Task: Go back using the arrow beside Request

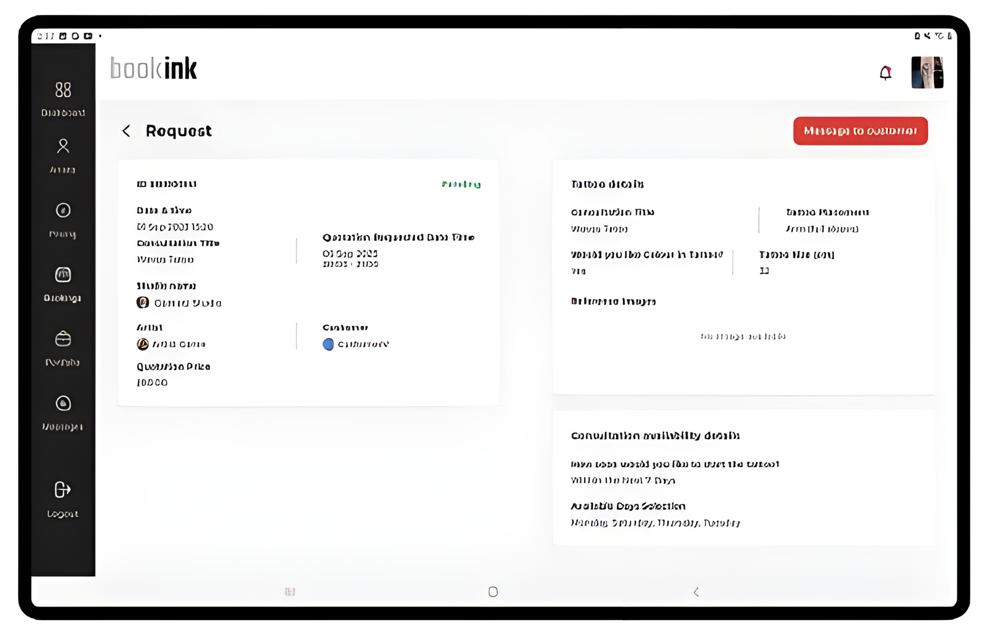Action: [126, 131]
